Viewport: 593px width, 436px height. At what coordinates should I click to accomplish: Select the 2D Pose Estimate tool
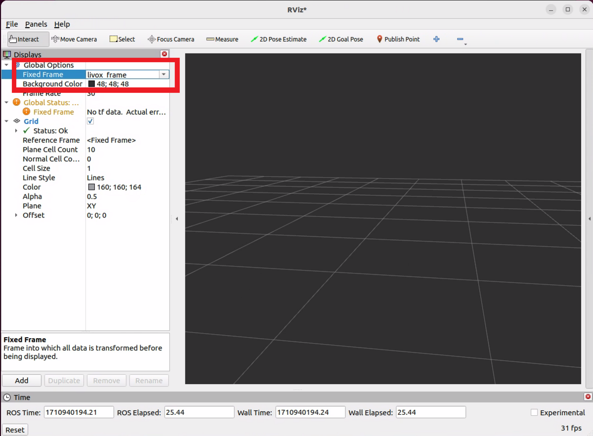click(279, 39)
